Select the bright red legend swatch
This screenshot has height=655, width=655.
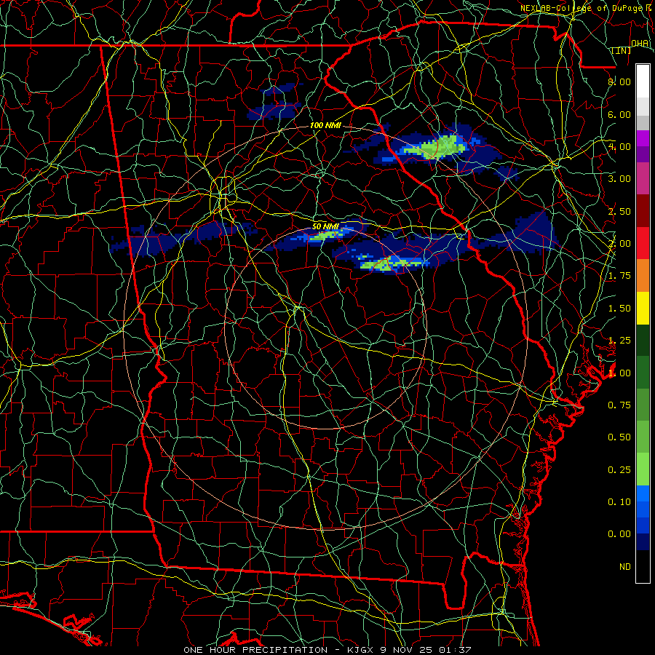(x=643, y=243)
